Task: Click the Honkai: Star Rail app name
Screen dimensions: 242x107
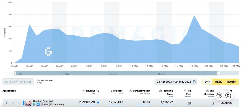Action: (43, 101)
